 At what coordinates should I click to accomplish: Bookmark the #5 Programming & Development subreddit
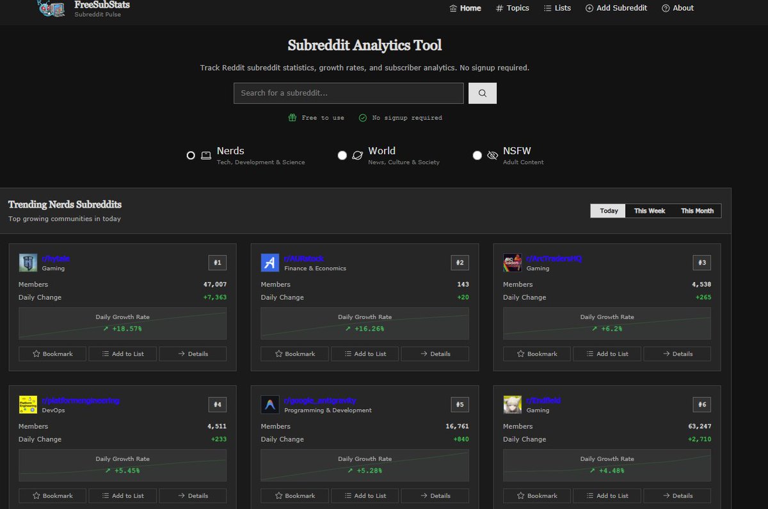(294, 496)
